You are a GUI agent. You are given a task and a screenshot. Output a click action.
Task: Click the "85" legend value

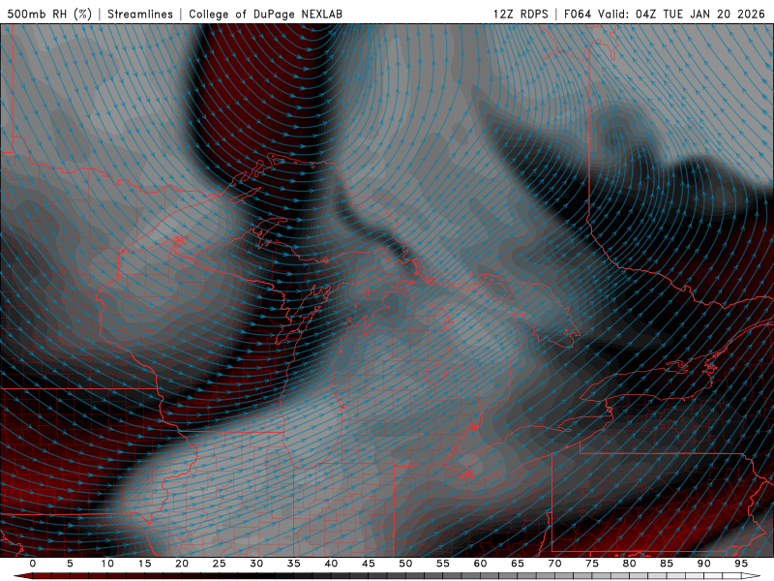667,564
